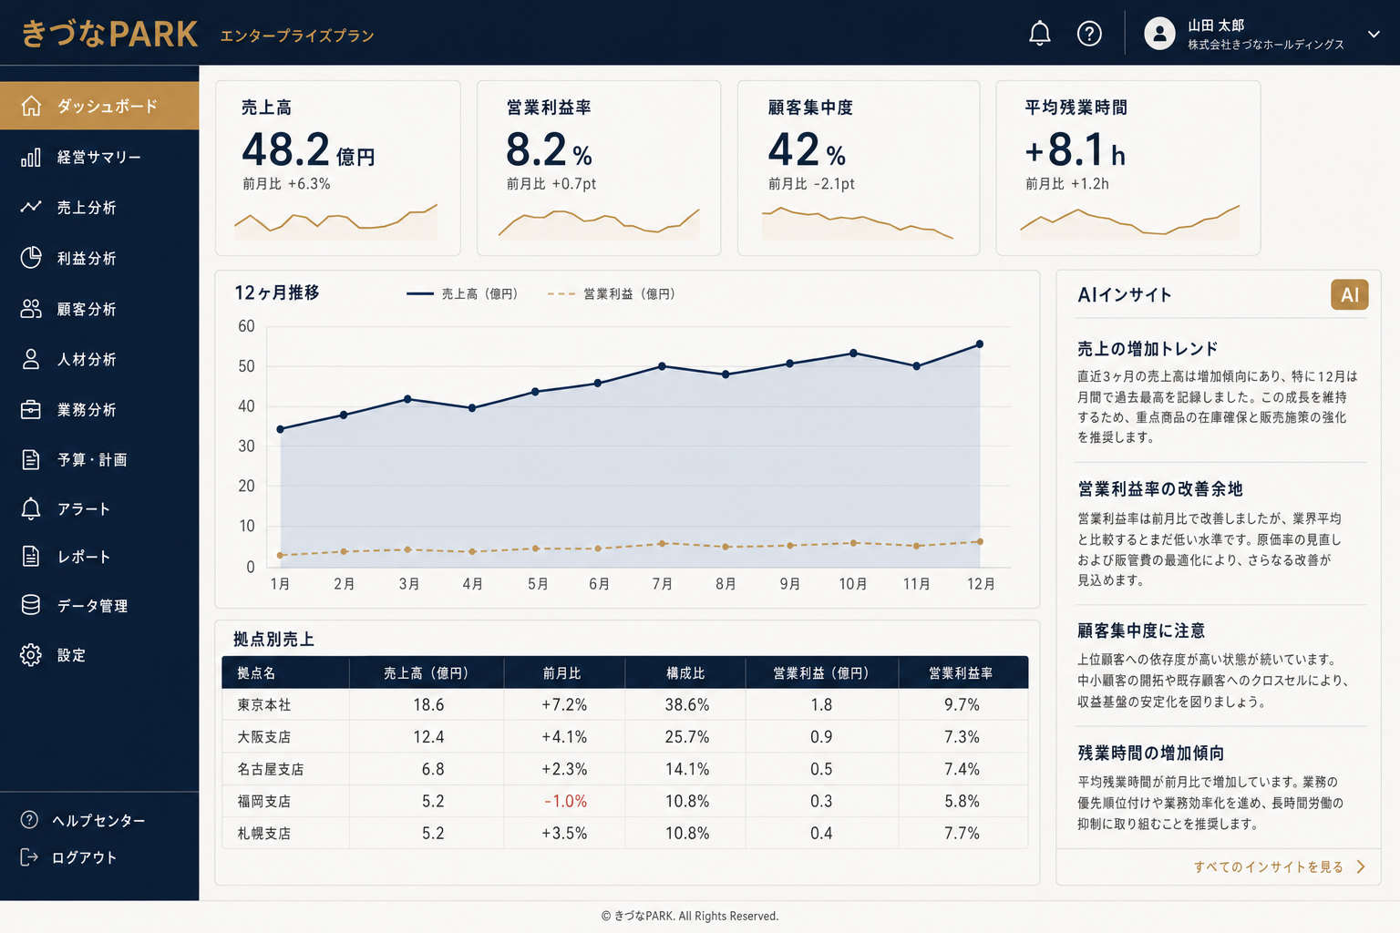The width and height of the screenshot is (1400, 933).
Task: Click chevron next to すべてのインサイトを見る
Action: [1361, 866]
